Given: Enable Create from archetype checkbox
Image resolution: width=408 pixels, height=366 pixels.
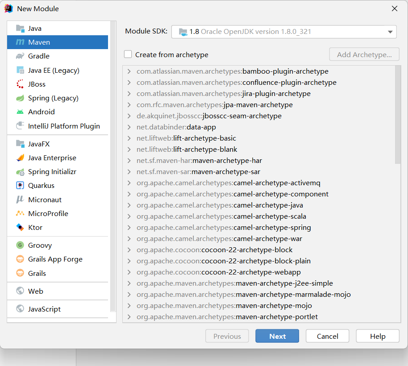Looking at the screenshot, I should click(128, 54).
